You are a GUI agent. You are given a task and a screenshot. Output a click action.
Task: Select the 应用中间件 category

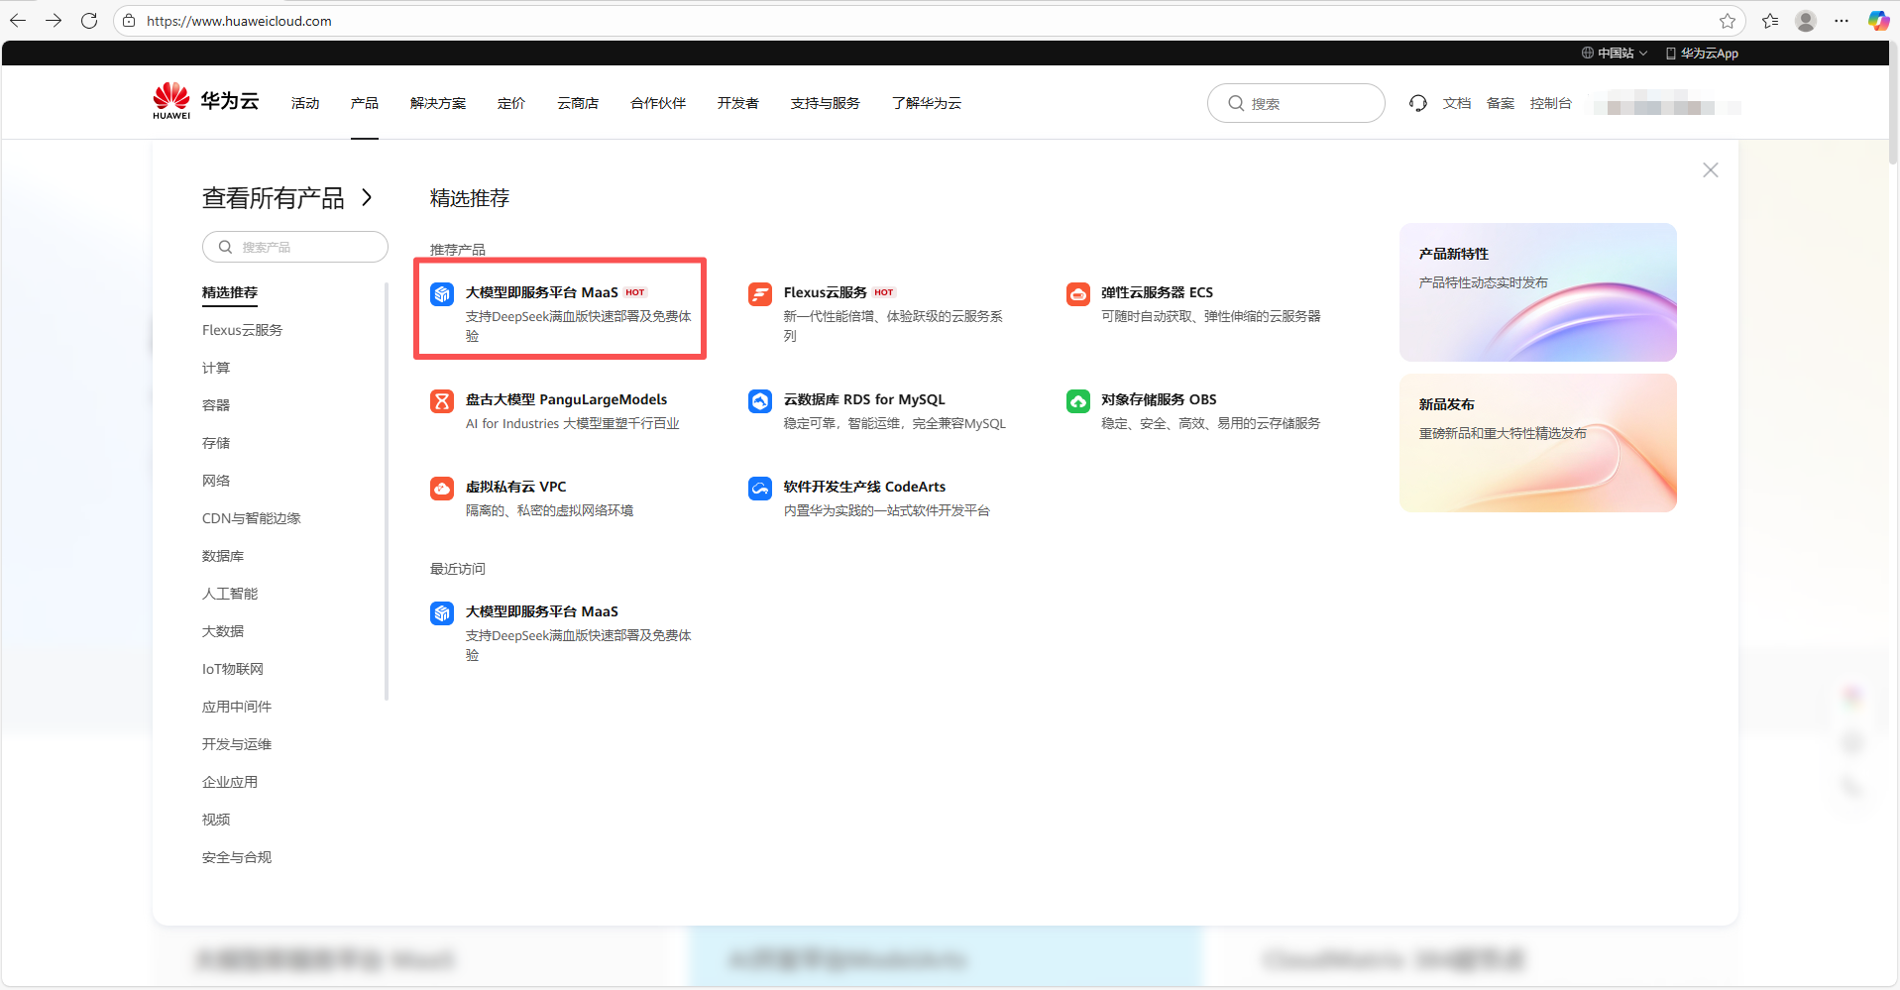237,707
